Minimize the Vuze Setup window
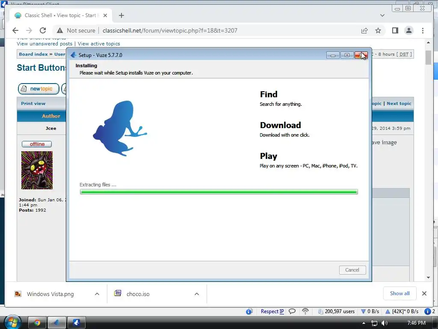 point(333,55)
